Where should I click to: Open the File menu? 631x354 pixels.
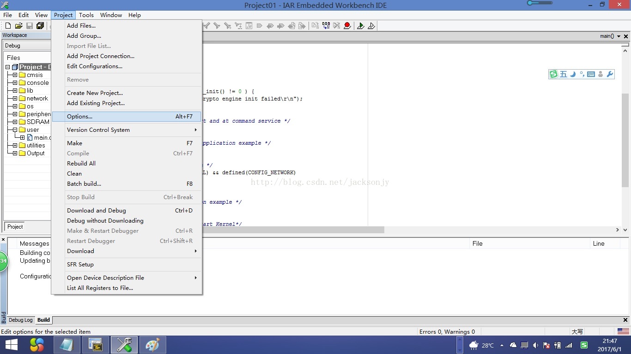pos(8,15)
